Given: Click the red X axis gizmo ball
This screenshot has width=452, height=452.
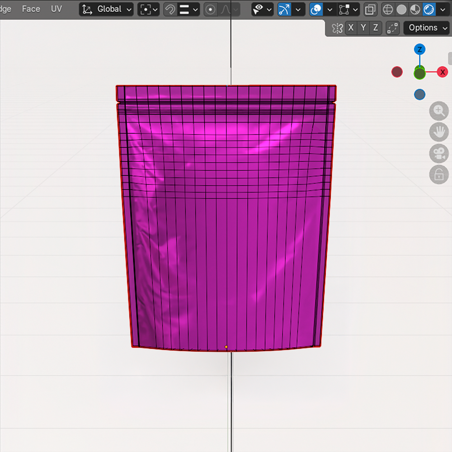Looking at the screenshot, I should click(443, 72).
